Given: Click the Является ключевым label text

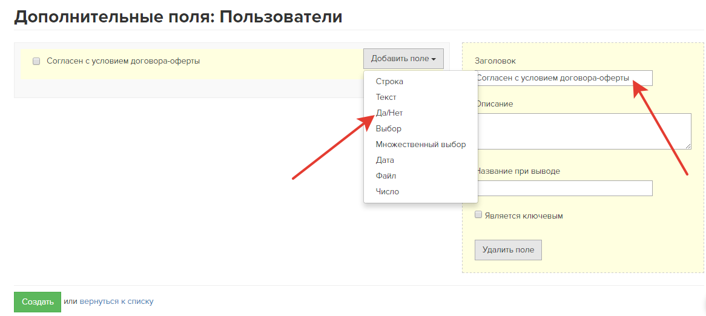Looking at the screenshot, I should [524, 216].
